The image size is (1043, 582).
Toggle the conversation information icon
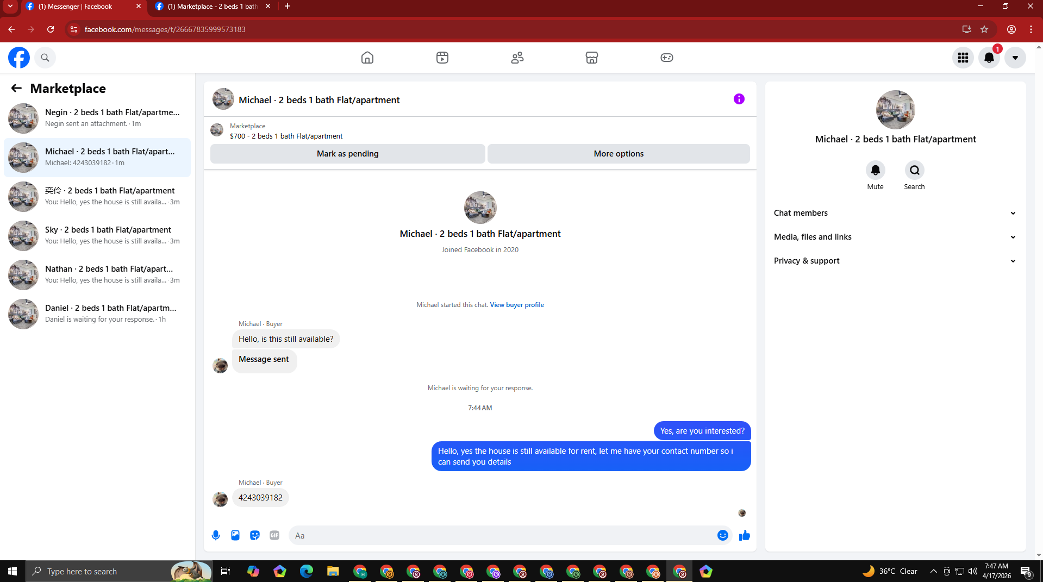pos(739,99)
